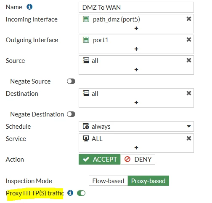
Task: Select Proxy-based inspection mode
Action: [148, 181]
